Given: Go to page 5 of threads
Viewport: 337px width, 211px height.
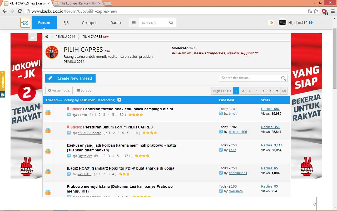Looking at the screenshot, I should [x=263, y=91].
